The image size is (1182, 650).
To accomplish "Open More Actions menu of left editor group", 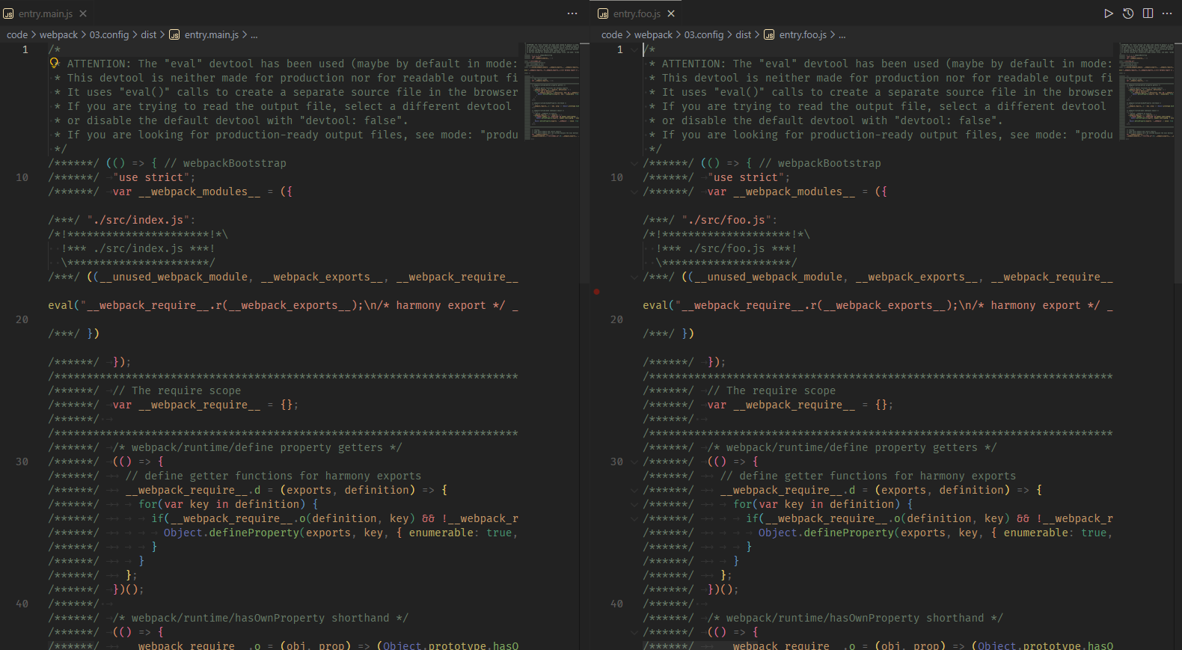I will click(572, 13).
